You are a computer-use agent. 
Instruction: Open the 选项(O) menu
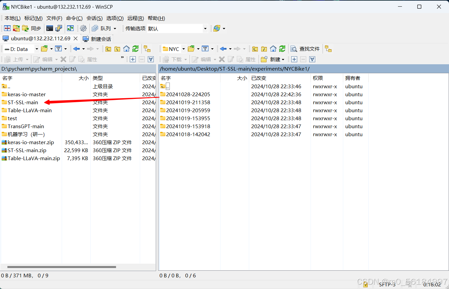click(115, 18)
